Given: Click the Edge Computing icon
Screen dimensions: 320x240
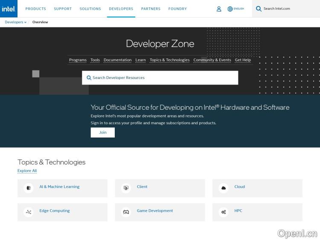Looking at the screenshot, I should pyautogui.click(x=29, y=212).
